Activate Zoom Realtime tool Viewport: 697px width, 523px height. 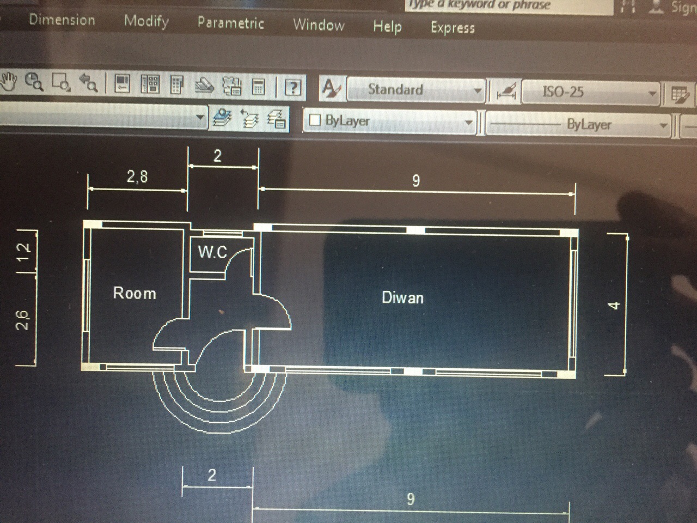(35, 82)
